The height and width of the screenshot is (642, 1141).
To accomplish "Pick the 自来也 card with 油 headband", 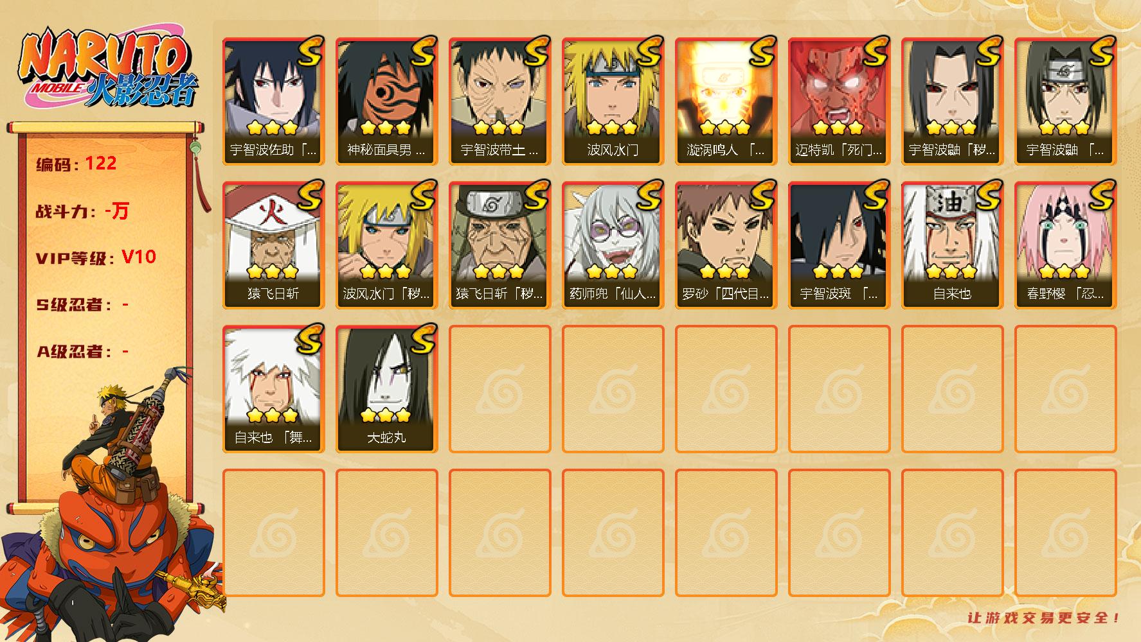I will click(x=952, y=245).
